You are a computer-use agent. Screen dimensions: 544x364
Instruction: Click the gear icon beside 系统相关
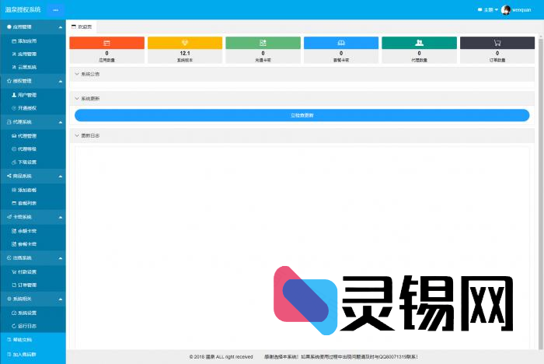[9, 299]
